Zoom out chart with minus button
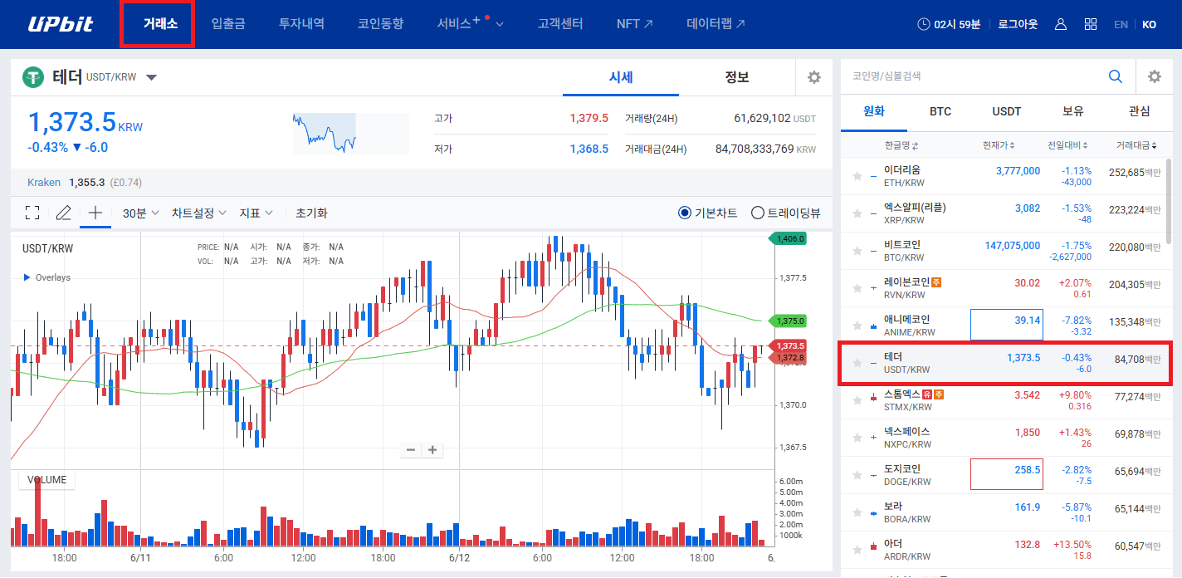The width and height of the screenshot is (1182, 578). pos(411,450)
